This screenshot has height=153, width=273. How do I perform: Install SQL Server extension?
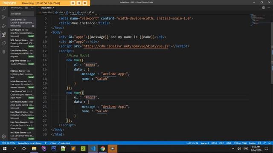pyautogui.click(x=31, y=46)
